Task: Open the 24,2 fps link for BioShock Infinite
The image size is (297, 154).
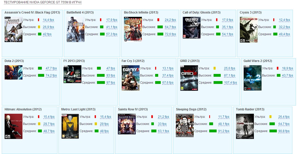Action: (x=170, y=20)
